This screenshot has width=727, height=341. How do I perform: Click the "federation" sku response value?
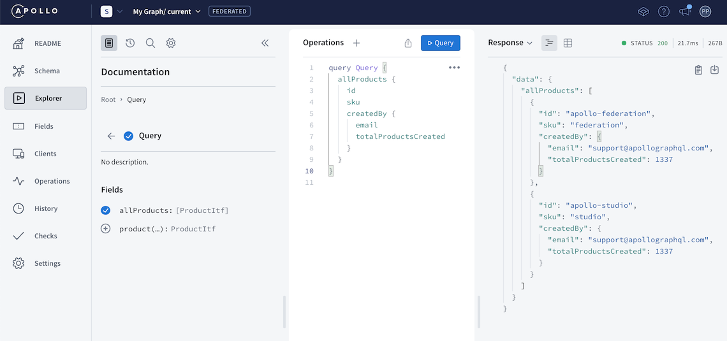pyautogui.click(x=599, y=125)
